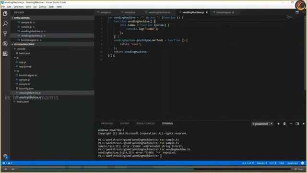The image size is (307, 173).
Task: Open the powershell terminal selector dropdown
Action: tap(262, 124)
